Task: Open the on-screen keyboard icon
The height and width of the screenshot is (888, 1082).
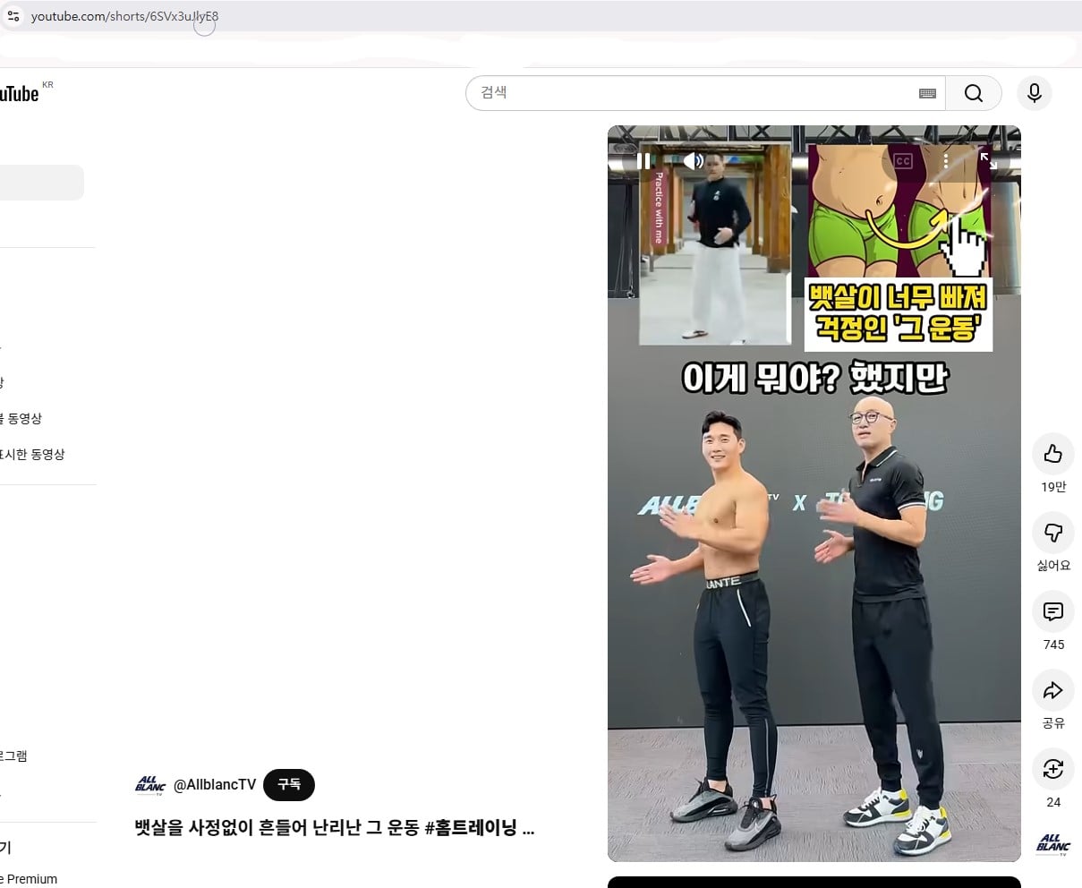Action: coord(927,93)
